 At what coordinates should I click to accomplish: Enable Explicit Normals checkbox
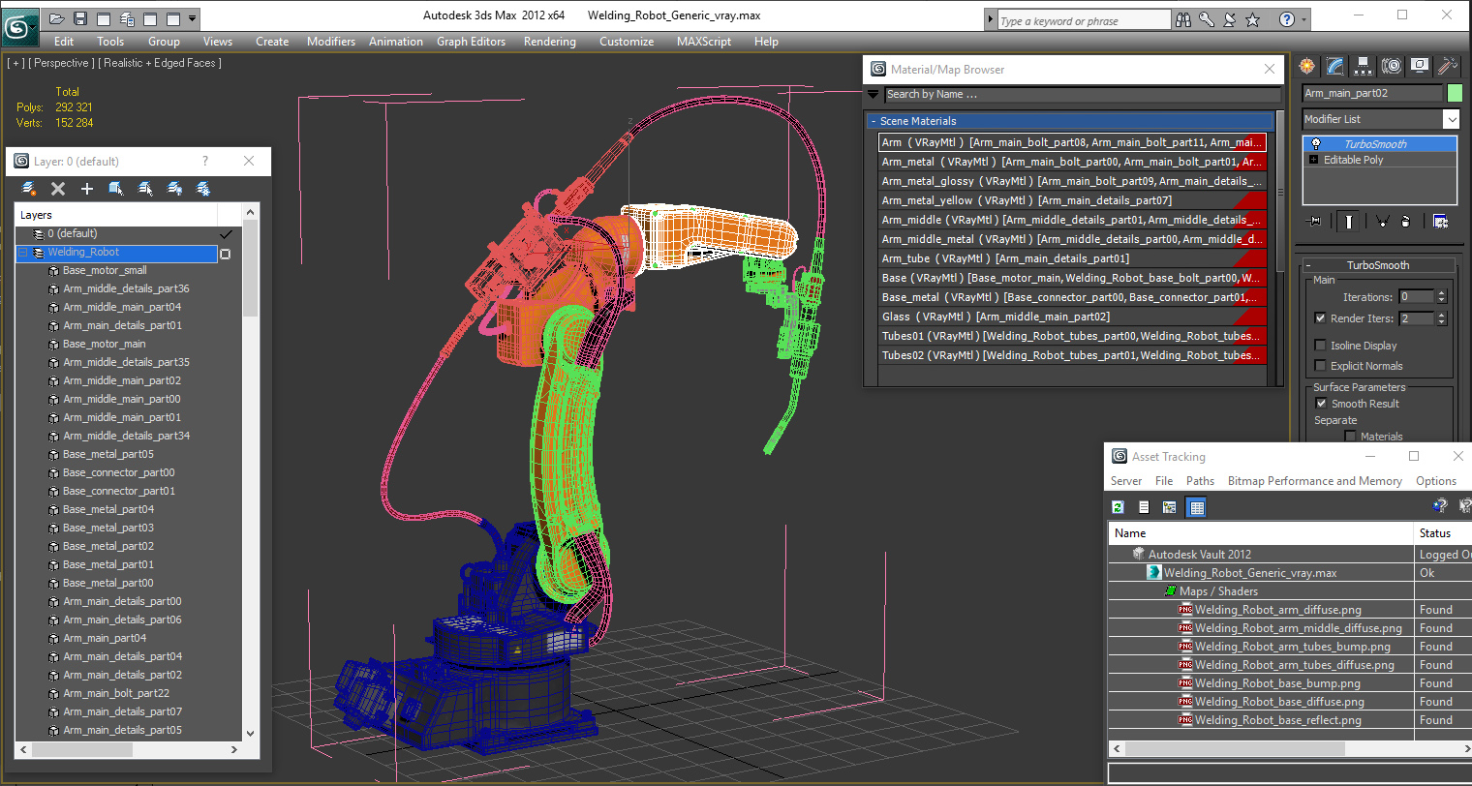tap(1320, 365)
